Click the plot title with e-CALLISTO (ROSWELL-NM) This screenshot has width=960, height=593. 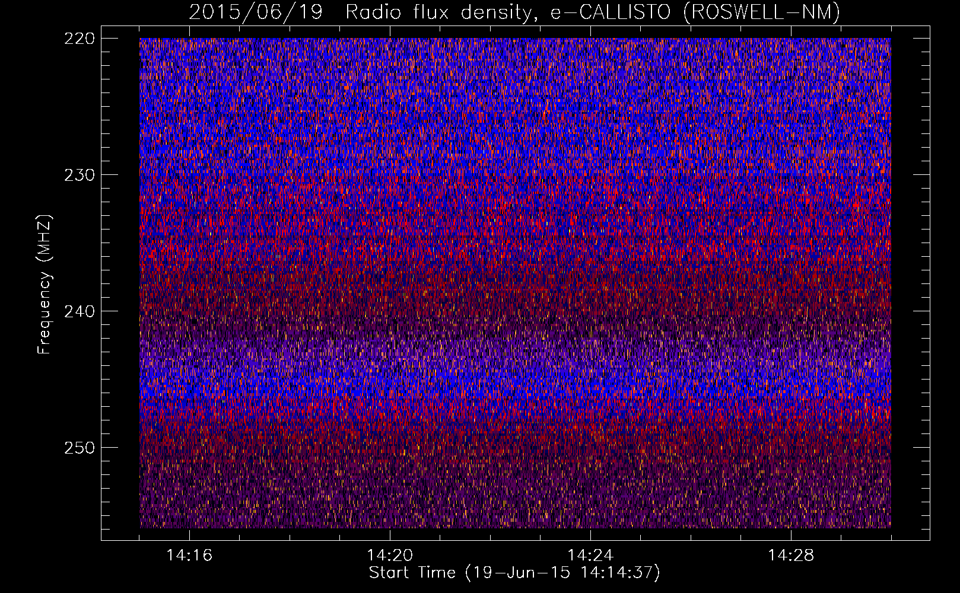[514, 12]
